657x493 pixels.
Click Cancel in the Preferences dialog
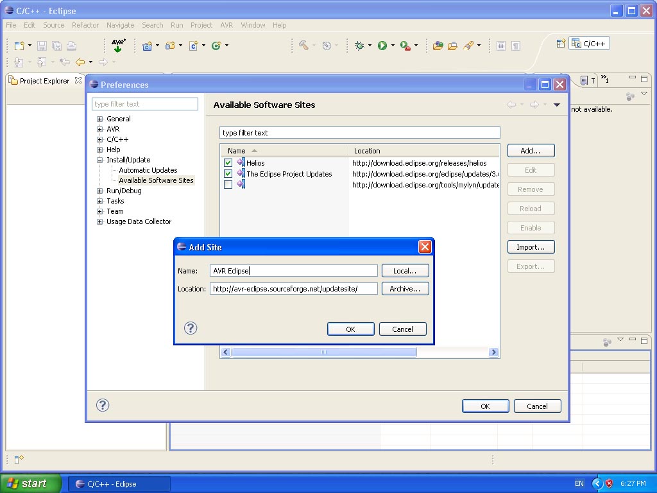click(537, 406)
